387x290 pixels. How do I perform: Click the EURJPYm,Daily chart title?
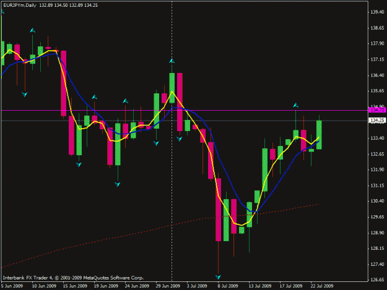[19, 5]
